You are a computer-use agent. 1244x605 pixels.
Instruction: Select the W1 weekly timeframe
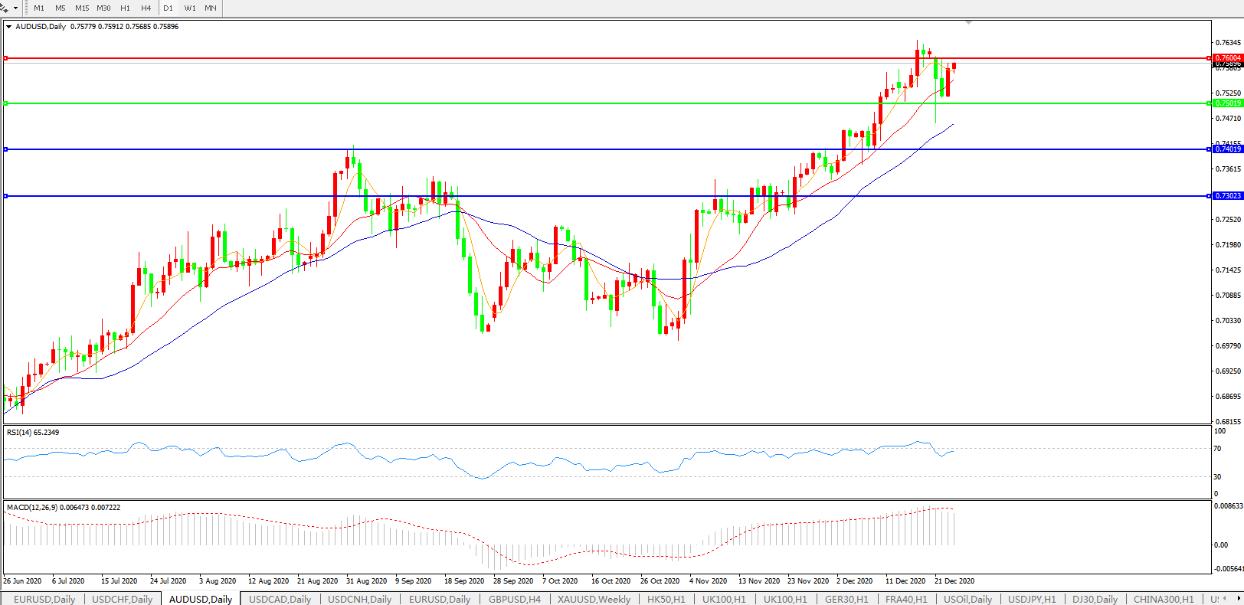190,8
